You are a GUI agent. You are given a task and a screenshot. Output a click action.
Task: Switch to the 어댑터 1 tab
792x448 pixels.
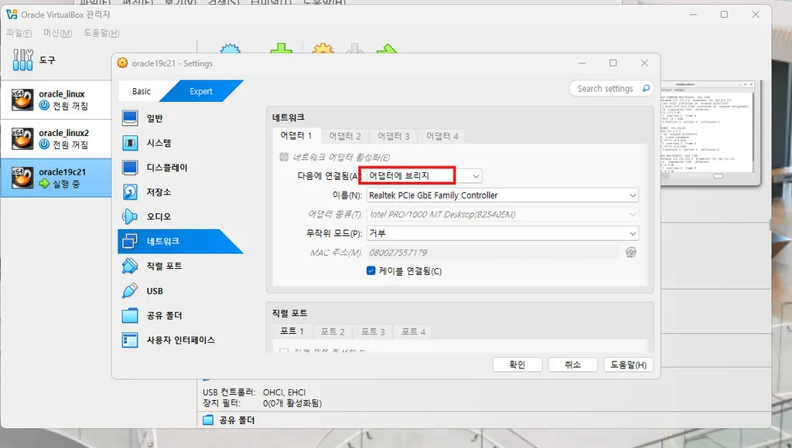(296, 136)
